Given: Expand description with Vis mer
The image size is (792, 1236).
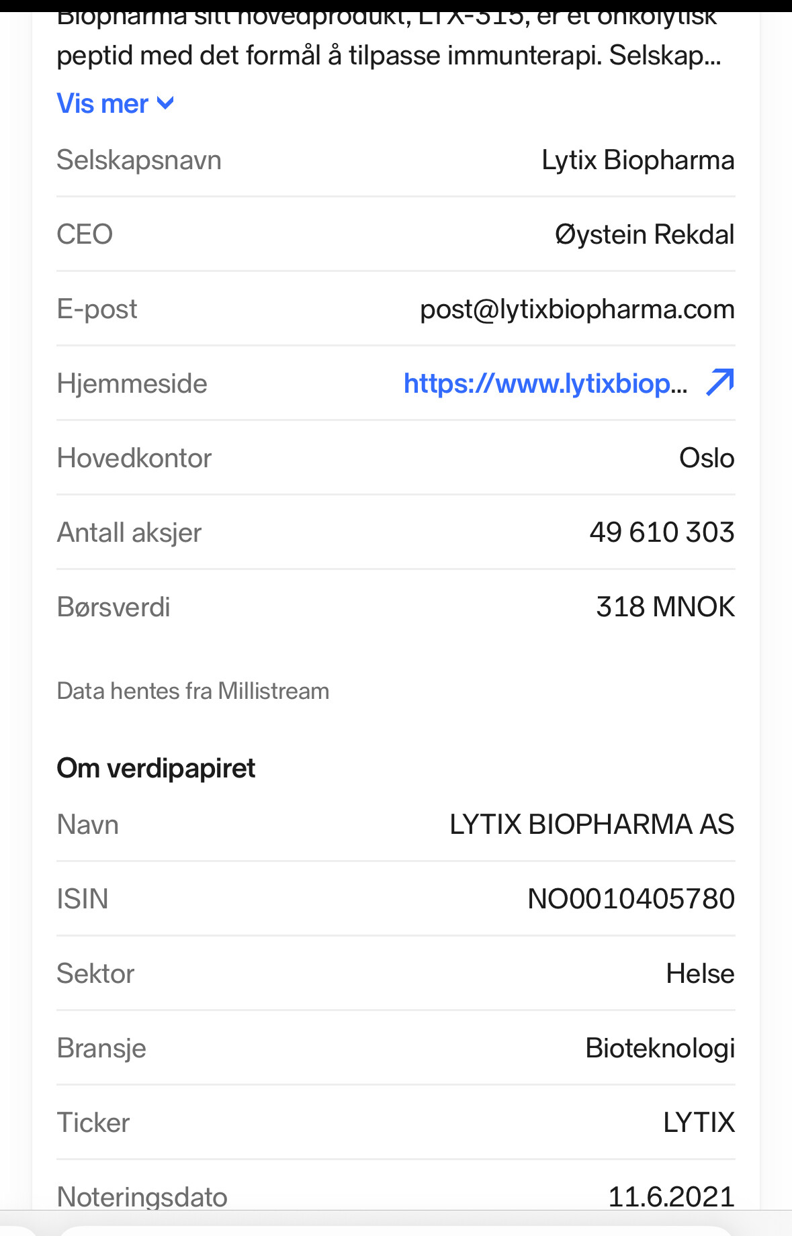Looking at the screenshot, I should pos(116,104).
